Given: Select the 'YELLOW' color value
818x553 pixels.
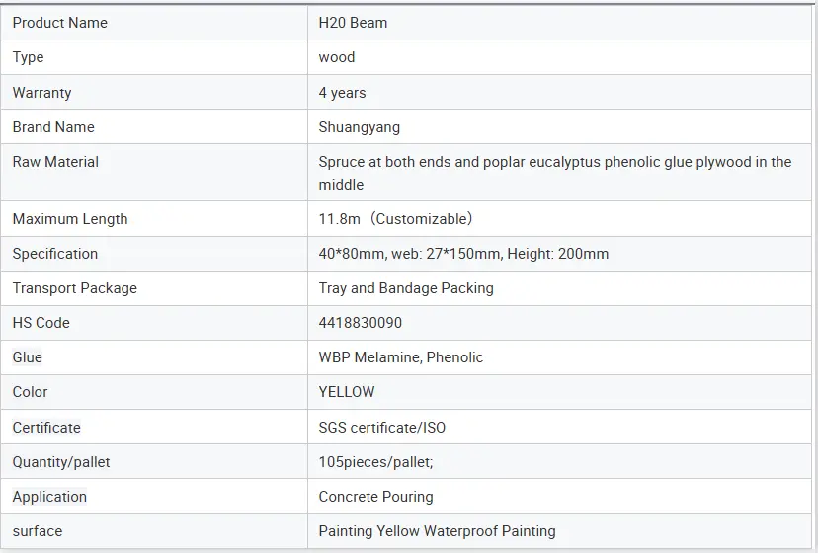Looking at the screenshot, I should pyautogui.click(x=346, y=392).
